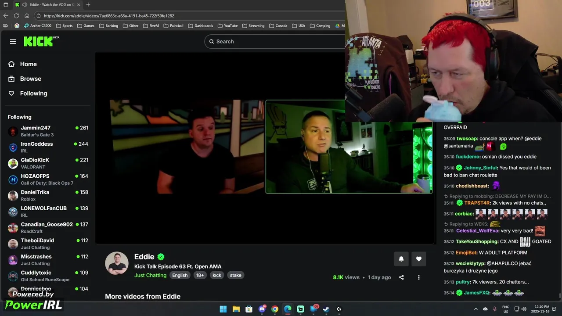Toggle notification bell for Eddie
The width and height of the screenshot is (562, 316).
401,259
